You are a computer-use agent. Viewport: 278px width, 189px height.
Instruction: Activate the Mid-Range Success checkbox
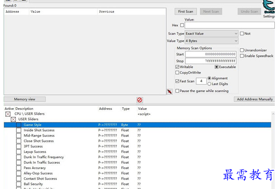(19, 136)
